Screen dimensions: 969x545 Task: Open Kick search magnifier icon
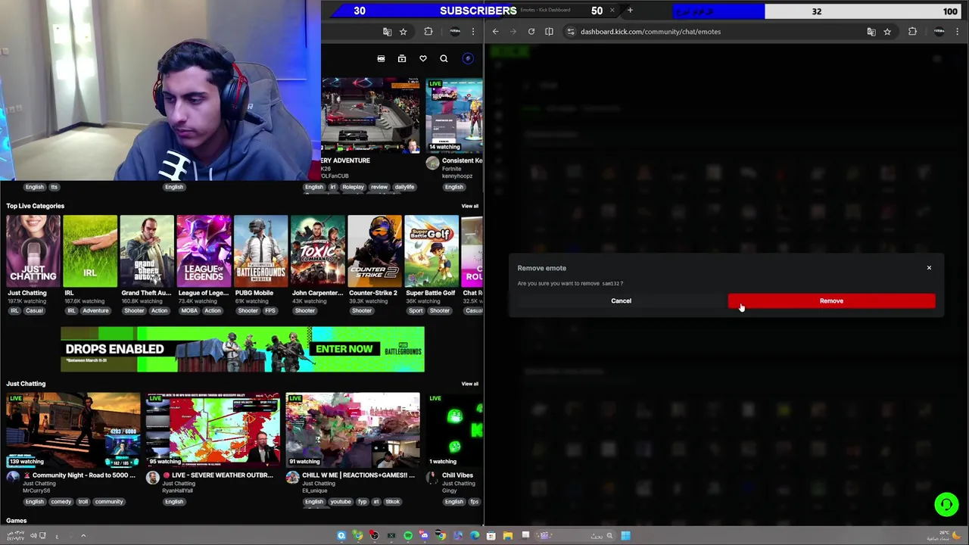click(x=444, y=58)
